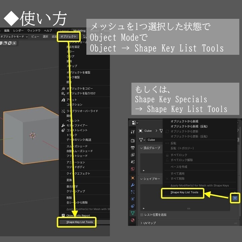Image resolution: width=242 pixels, height=242 pixels.
Task: Open the View Layer properties tab icon
Action: [x=132, y=155]
